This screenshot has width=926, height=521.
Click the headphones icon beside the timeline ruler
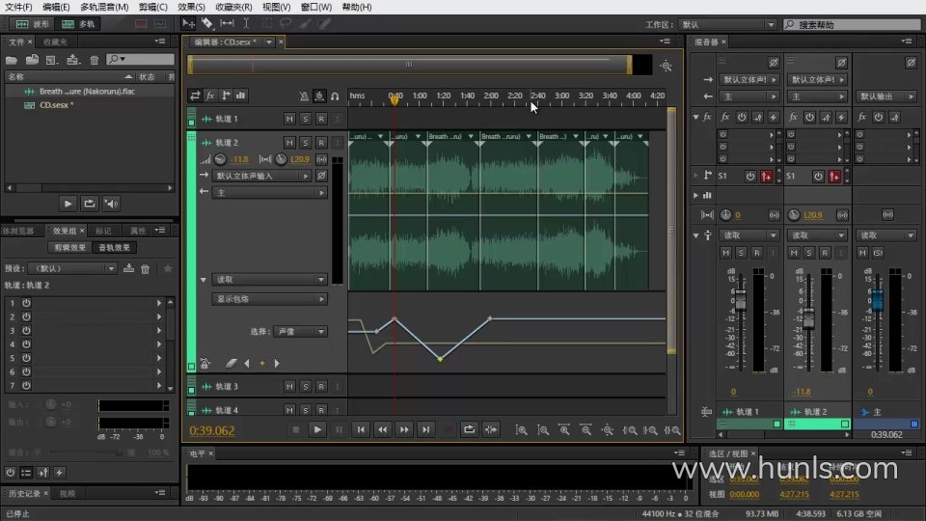[335, 96]
